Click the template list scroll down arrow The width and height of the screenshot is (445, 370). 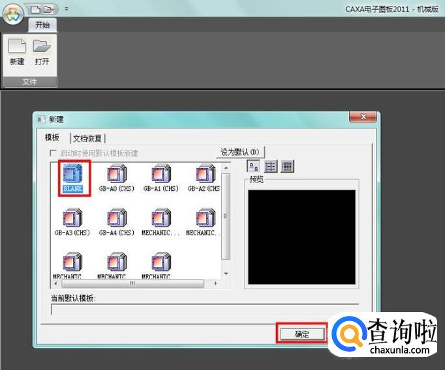[x=226, y=274]
